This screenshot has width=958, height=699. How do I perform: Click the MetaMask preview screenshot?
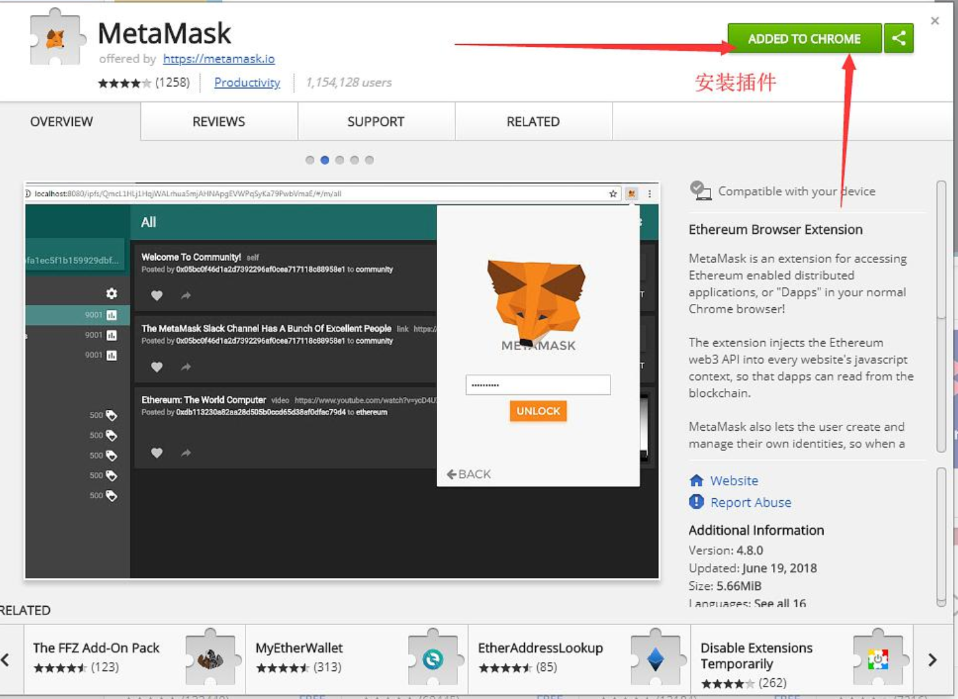tap(342, 381)
